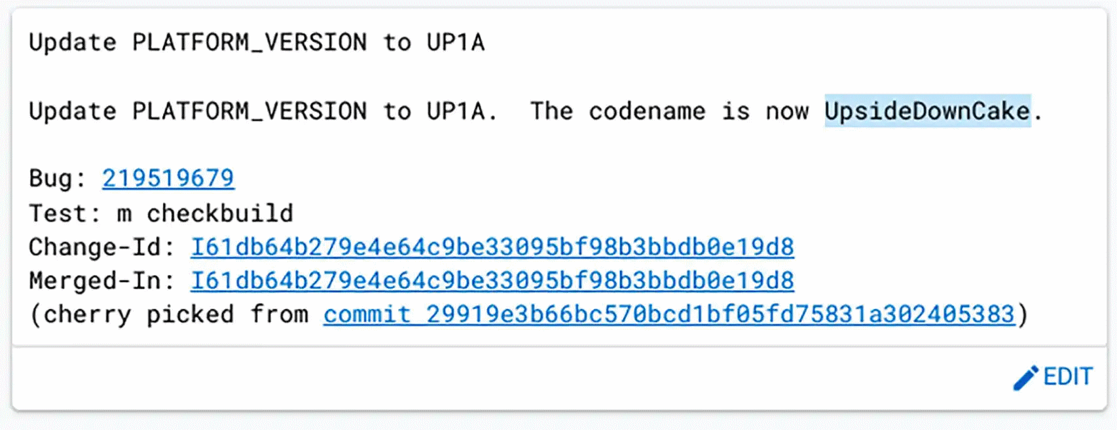Click the word 'codename' in the description
This screenshot has width=1117, height=430.
[x=647, y=111]
